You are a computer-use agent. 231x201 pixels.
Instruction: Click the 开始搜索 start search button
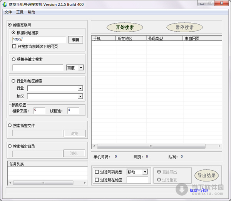124,27
